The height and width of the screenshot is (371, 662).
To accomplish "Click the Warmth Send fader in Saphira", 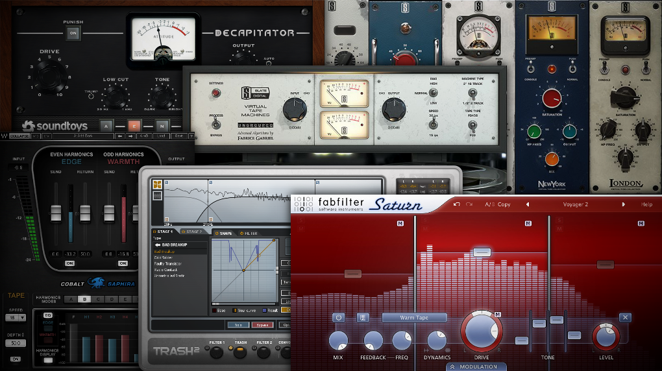I will (109, 213).
